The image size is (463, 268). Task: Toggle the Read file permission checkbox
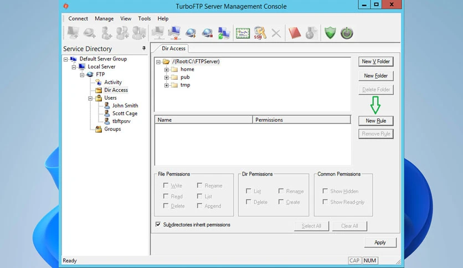coord(166,196)
